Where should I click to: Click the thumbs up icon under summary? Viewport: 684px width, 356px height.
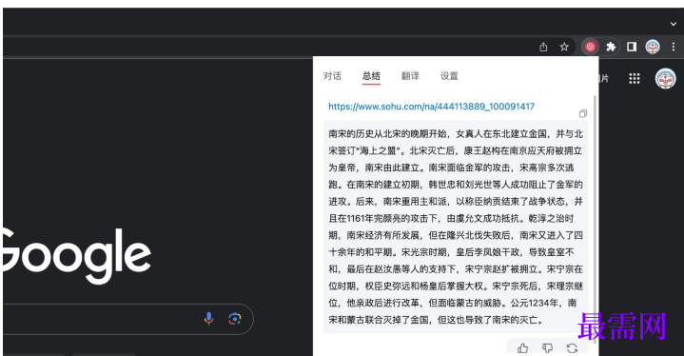523,348
